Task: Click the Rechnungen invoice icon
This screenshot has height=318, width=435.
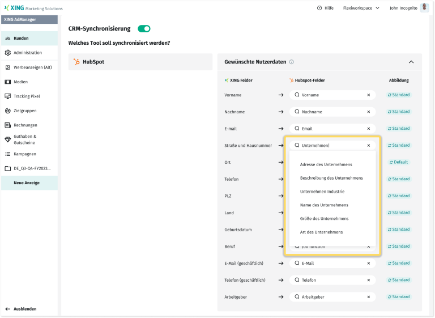Action: (8, 125)
